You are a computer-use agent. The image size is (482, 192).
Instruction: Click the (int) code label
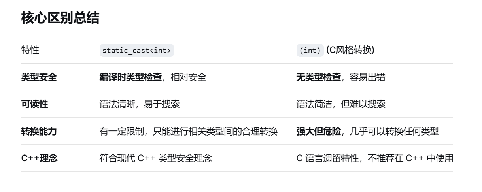(x=310, y=51)
